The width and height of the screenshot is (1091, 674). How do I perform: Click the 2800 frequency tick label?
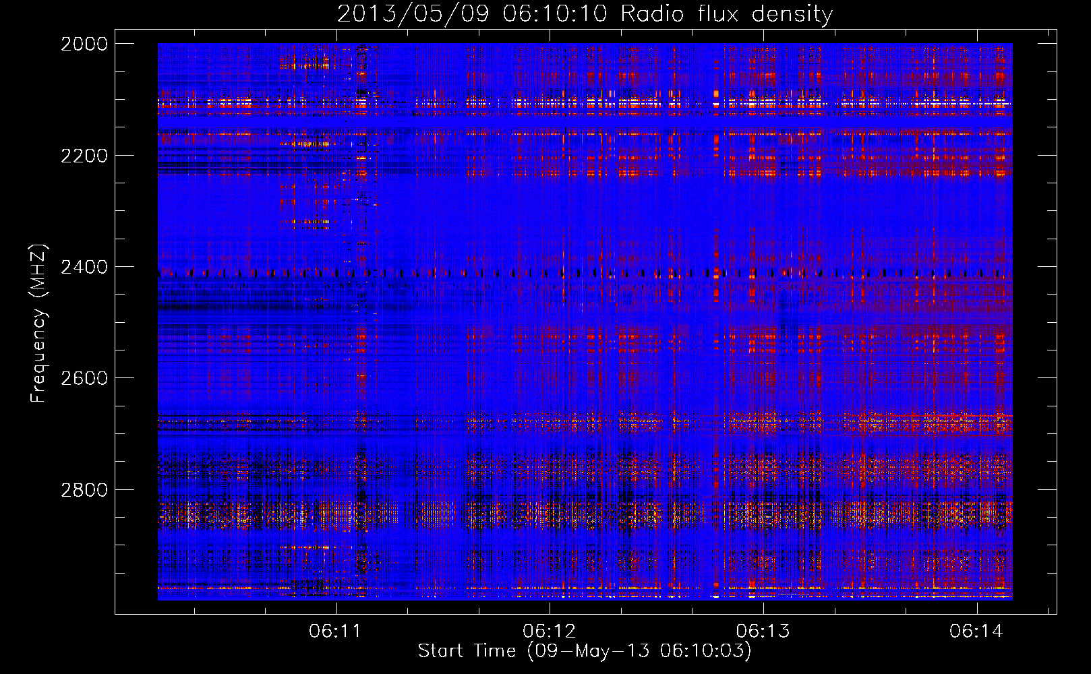point(84,490)
